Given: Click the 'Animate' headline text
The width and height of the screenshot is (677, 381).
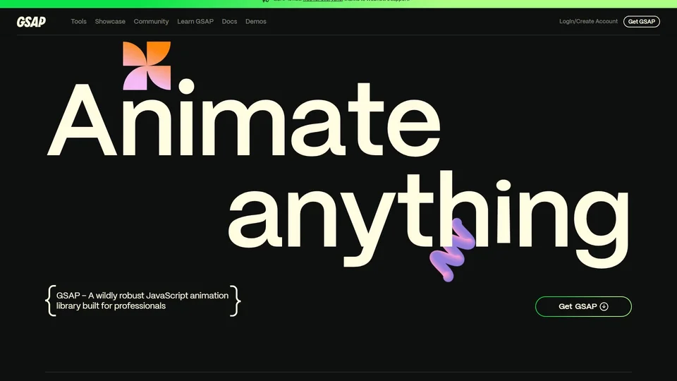Looking at the screenshot, I should pos(244,118).
